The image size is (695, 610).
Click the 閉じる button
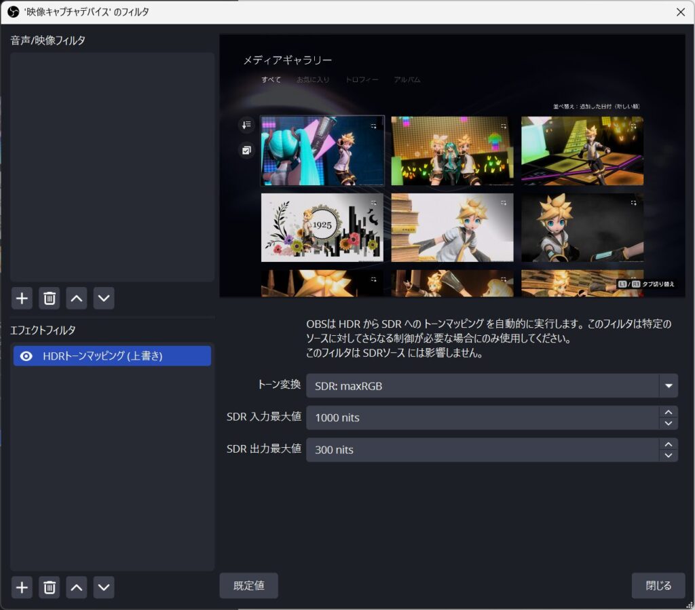coord(658,586)
